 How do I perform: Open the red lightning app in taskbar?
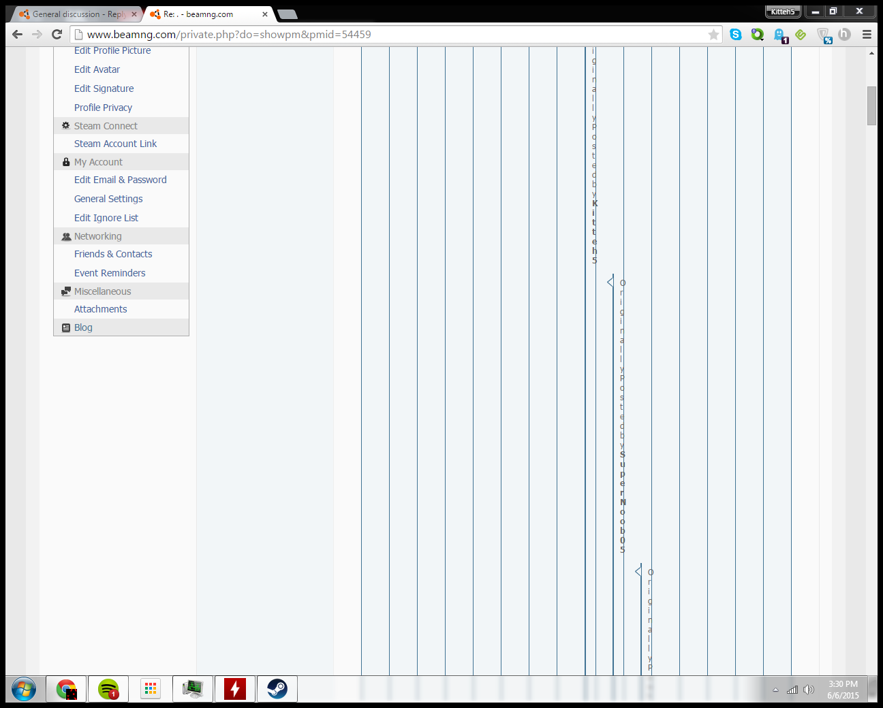[x=235, y=689]
